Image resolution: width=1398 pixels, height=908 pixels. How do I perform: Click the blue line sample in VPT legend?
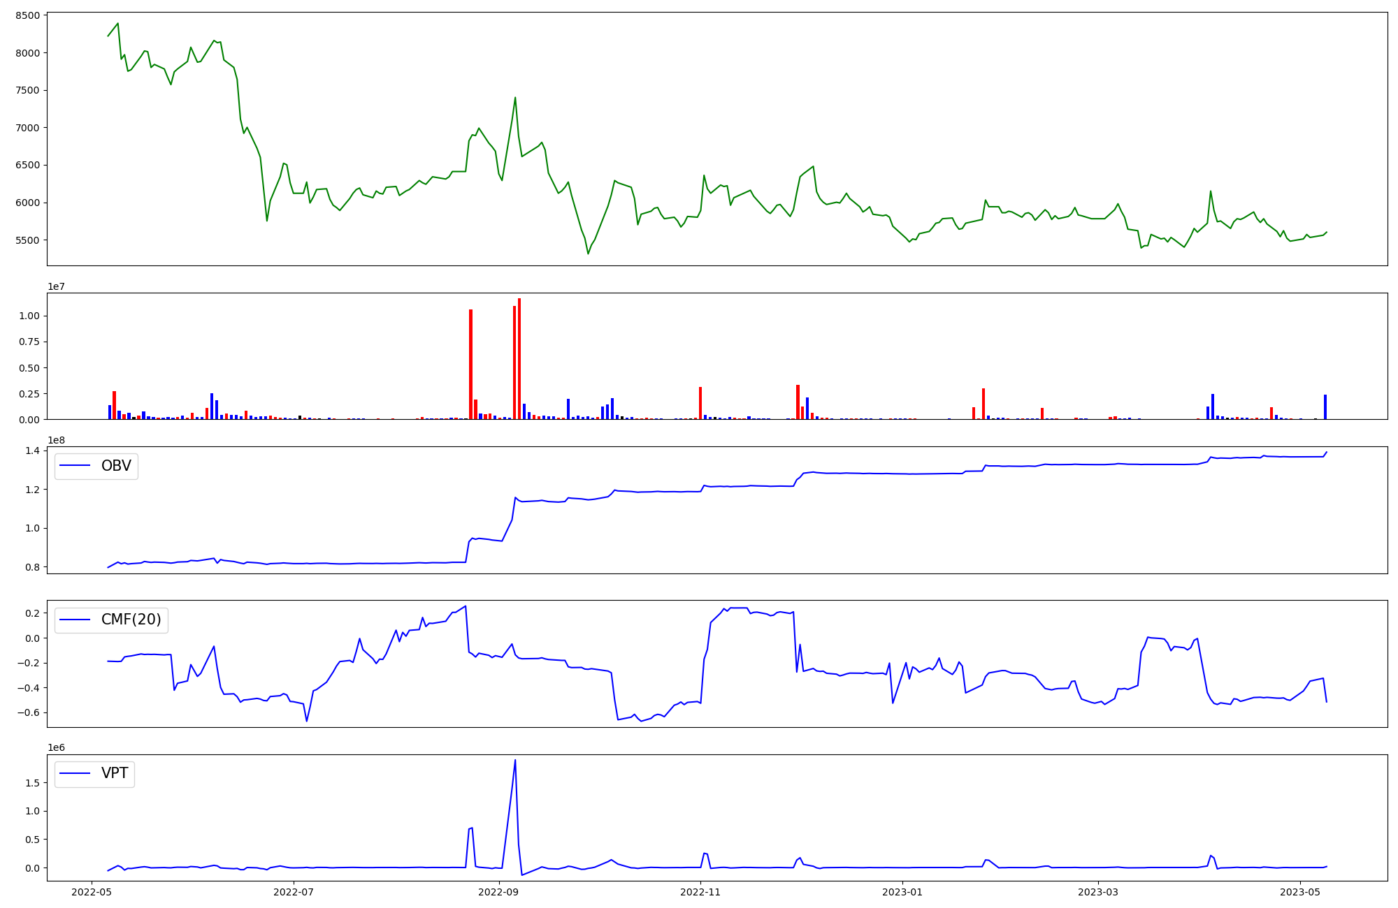[x=75, y=773]
